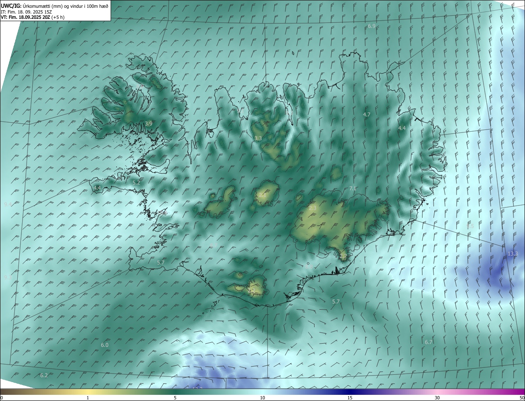Click the 9.3 value label on the map

click(7, 278)
